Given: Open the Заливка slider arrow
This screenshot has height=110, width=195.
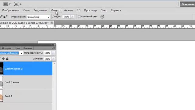Looking at the screenshot, I should (x=53, y=59).
